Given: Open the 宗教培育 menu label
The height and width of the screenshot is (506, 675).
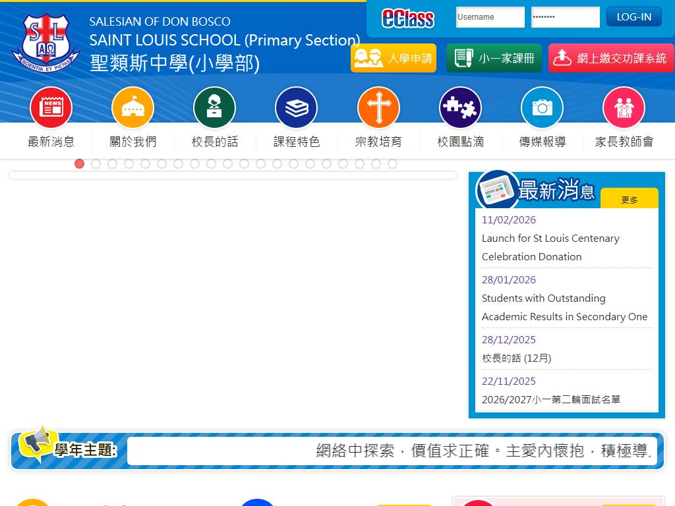Looking at the screenshot, I should point(378,142).
